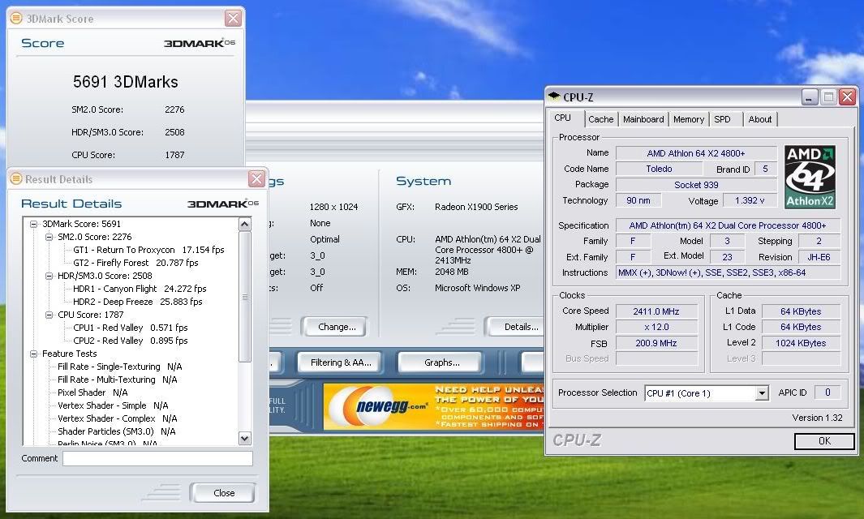
Task: Select the Pixel Shader row
Action: point(92,392)
